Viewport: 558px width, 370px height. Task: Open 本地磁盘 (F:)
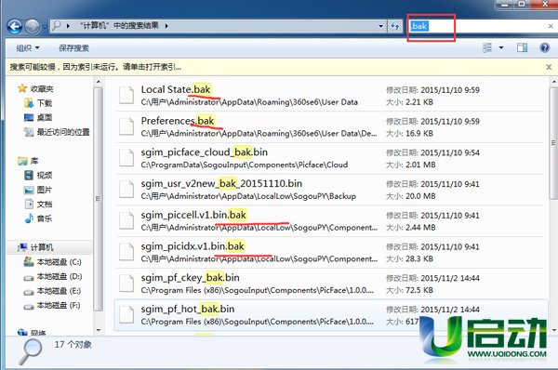[x=52, y=305]
